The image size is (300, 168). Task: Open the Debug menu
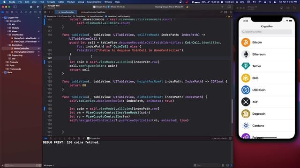(81, 2)
